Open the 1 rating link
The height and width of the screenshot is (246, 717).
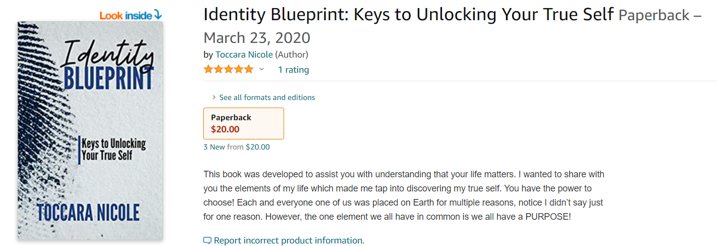(x=294, y=70)
